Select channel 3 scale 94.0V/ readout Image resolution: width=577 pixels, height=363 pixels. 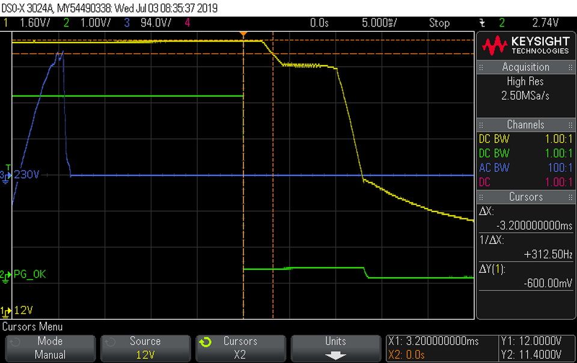(x=156, y=23)
